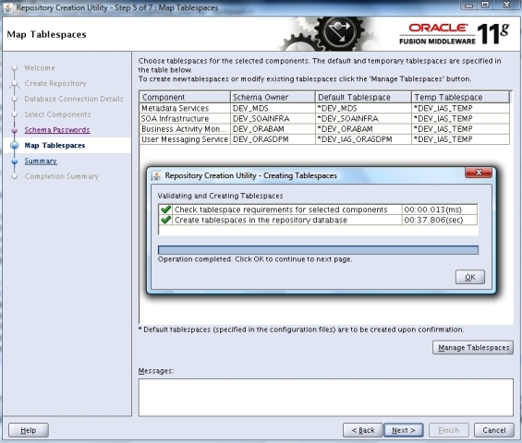This screenshot has height=443, width=522.
Task: Open *DEV_SOAINFRA default tablespace cell
Action: coord(363,118)
